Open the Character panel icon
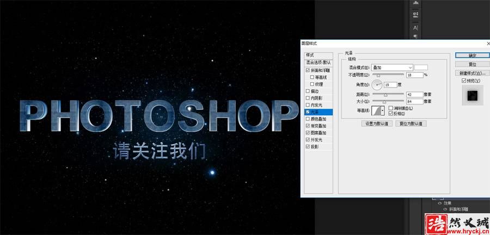This screenshot has height=235, width=490. click(x=415, y=28)
